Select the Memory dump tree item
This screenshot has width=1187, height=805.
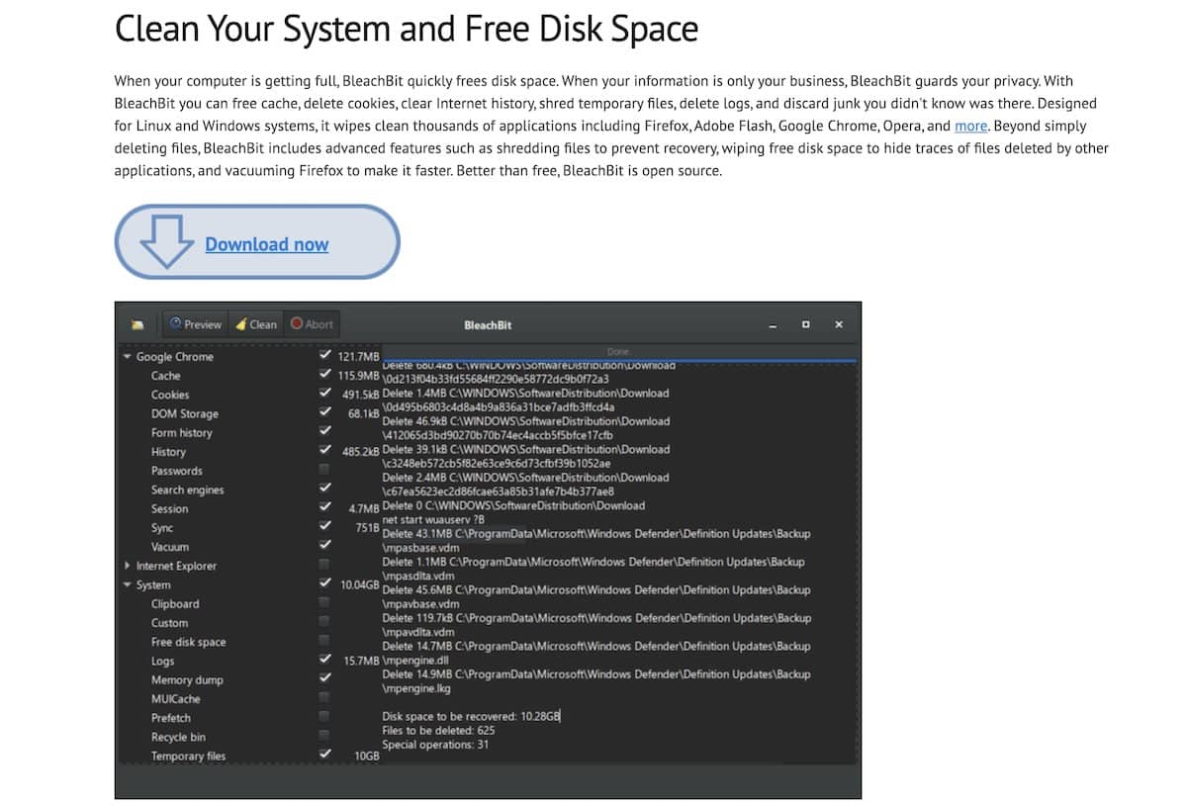click(187, 679)
